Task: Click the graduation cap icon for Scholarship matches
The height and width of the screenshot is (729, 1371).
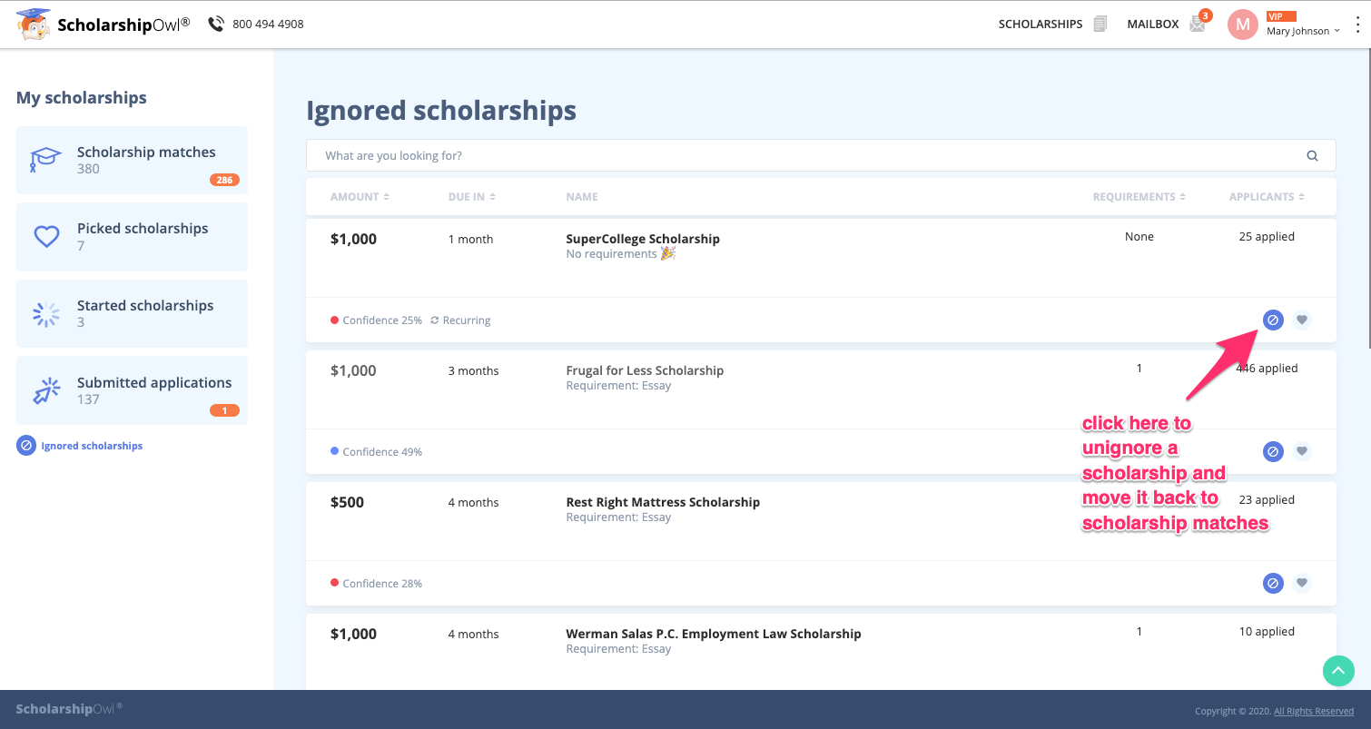Action: 45,160
